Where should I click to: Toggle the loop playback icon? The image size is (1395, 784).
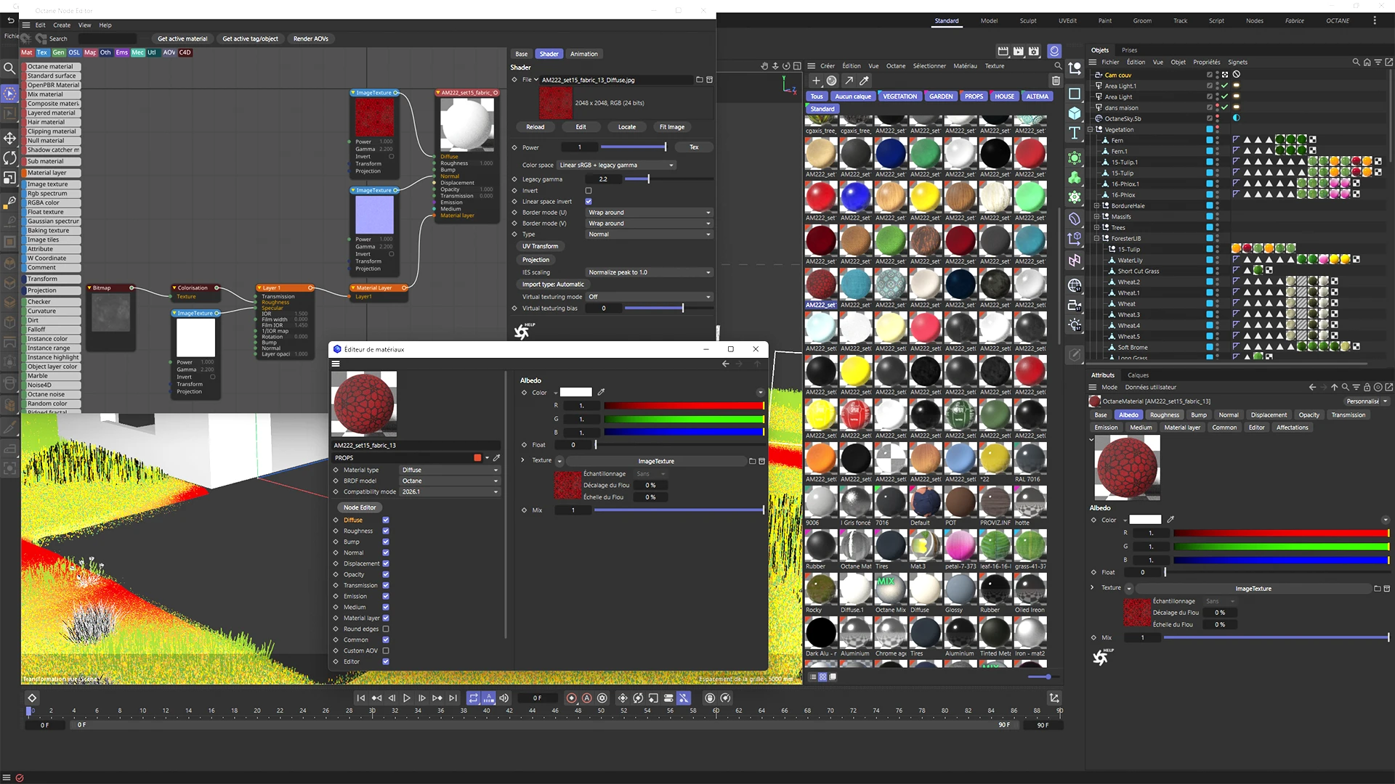pos(473,698)
